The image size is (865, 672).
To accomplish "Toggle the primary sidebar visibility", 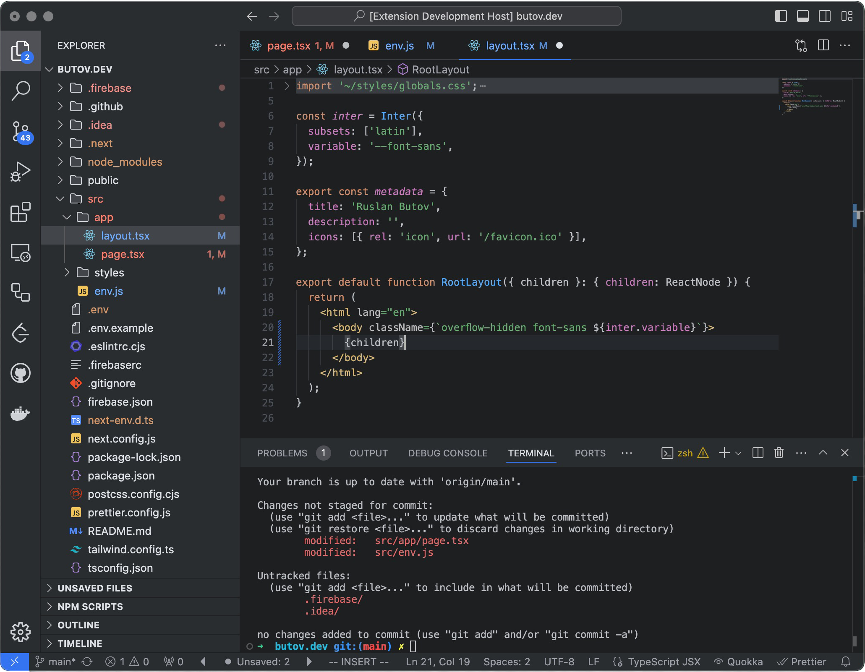I will [x=781, y=16].
